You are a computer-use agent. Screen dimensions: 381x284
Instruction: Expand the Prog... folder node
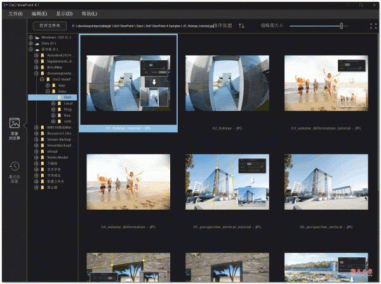pyautogui.click(x=53, y=110)
